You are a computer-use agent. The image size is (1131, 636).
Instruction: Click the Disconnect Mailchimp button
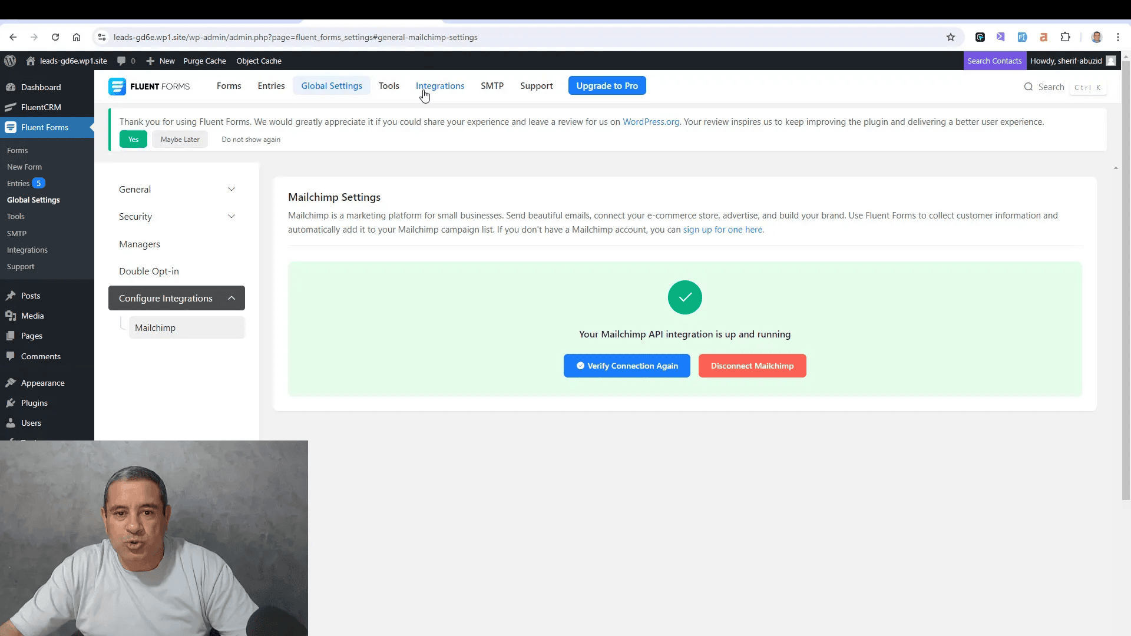tap(752, 366)
